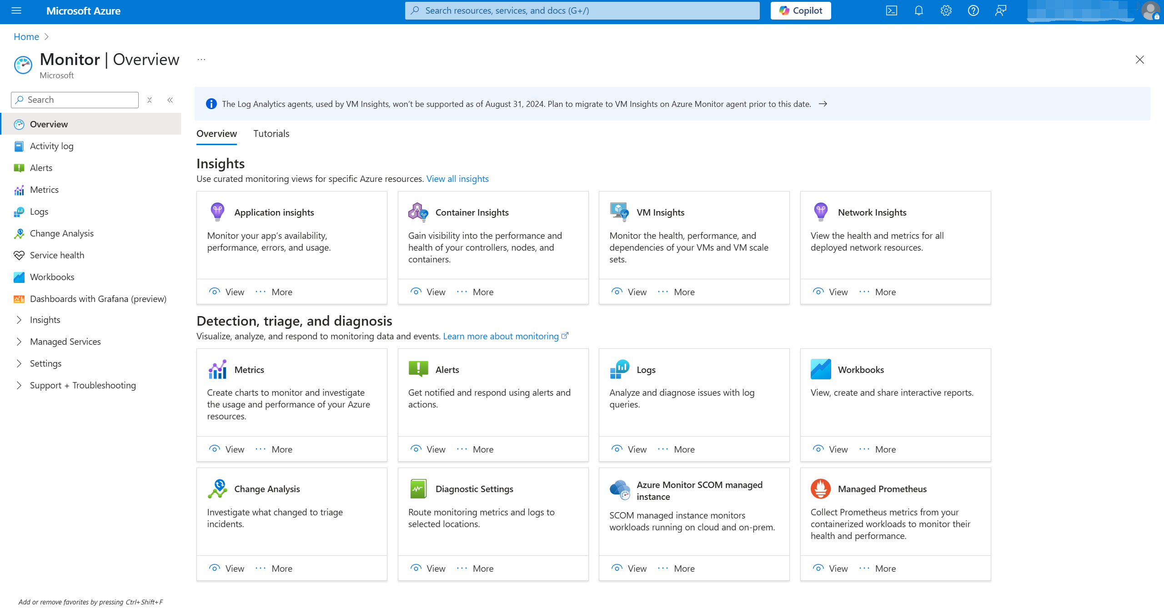Click the Home breadcrumb link
The width and height of the screenshot is (1164, 609).
coord(26,37)
